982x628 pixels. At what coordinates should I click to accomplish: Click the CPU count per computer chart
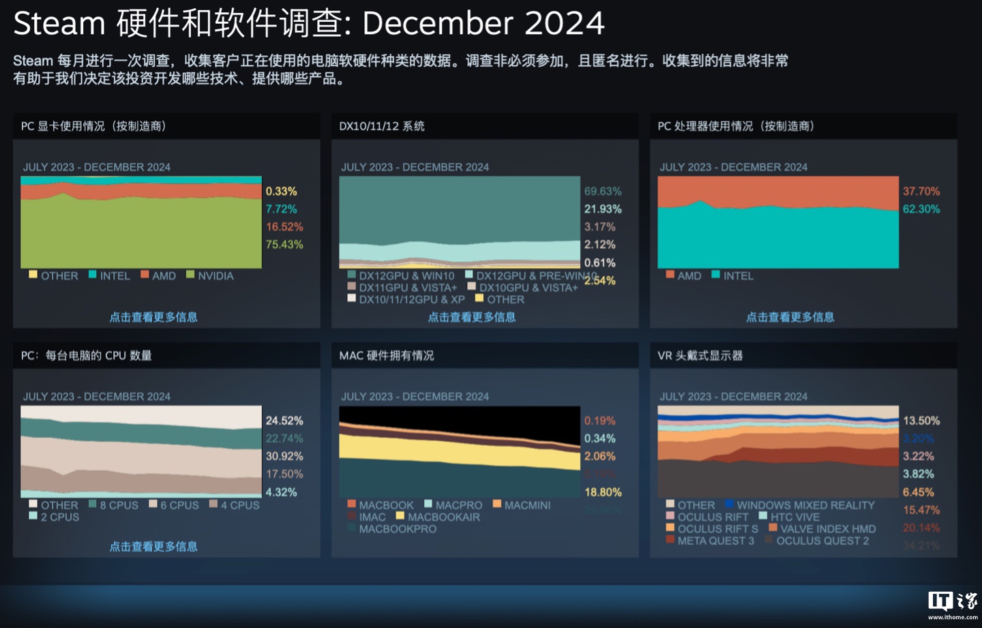[141, 451]
